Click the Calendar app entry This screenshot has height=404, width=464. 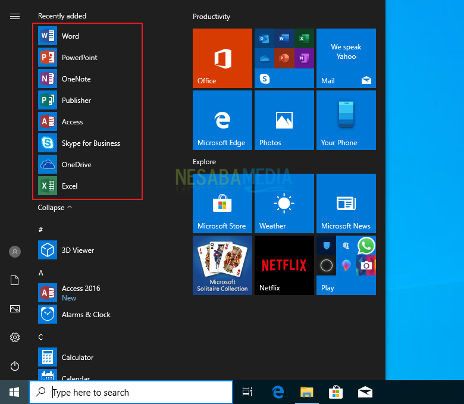pyautogui.click(x=87, y=375)
